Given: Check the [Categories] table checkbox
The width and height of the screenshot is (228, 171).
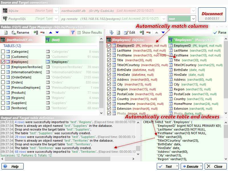Looking at the screenshot, I should 3,52.
